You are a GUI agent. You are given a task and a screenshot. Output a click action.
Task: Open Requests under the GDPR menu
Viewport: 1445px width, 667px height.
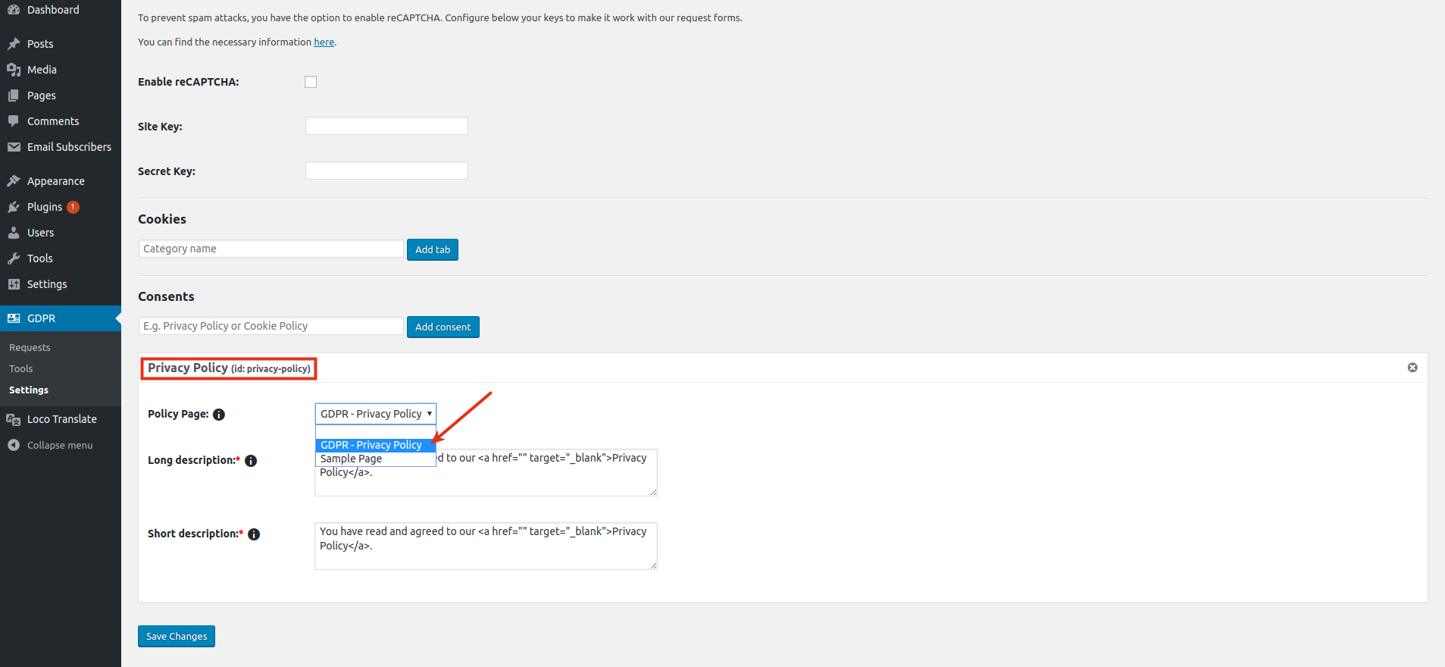(30, 347)
